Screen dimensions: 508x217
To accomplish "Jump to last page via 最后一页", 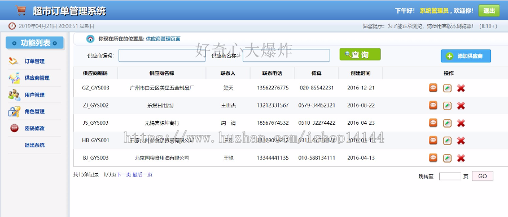I will [142, 175].
